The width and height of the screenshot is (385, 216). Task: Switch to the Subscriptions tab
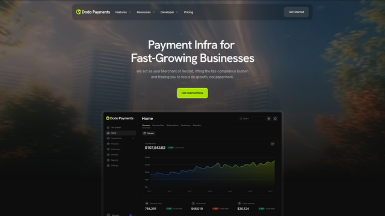pos(173,125)
